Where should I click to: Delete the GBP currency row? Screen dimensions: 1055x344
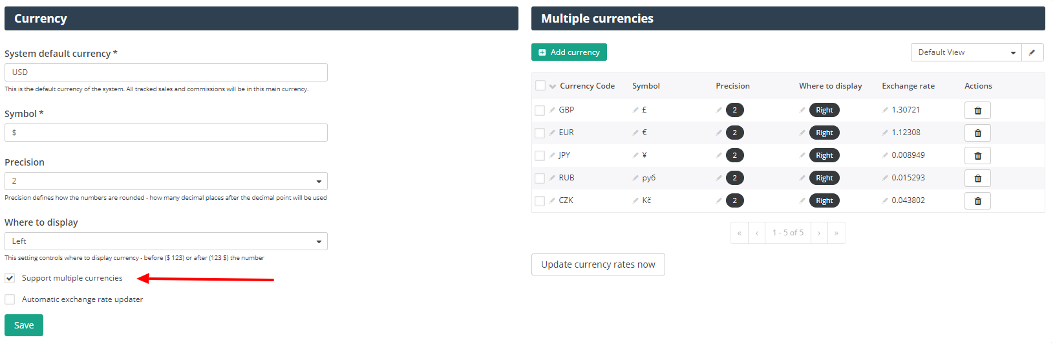tap(977, 111)
